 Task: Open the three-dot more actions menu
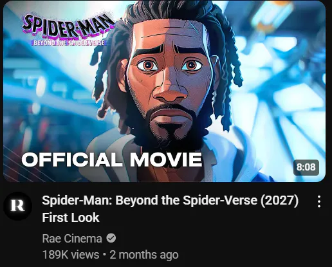[x=319, y=201]
